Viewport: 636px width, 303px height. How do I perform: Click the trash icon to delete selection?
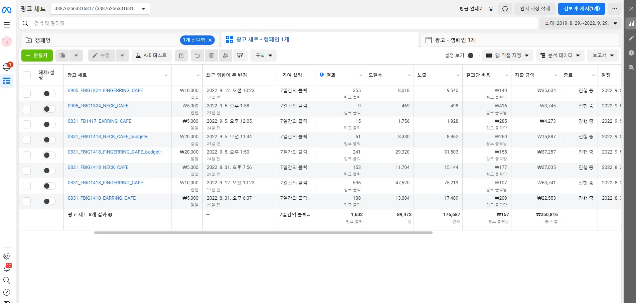click(x=211, y=56)
